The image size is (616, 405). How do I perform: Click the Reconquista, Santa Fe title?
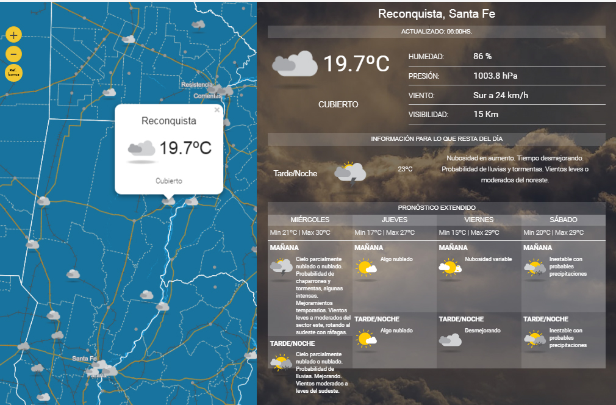436,13
